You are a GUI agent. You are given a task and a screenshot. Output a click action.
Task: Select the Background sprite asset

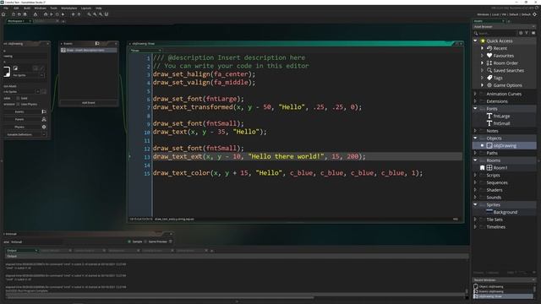click(505, 212)
